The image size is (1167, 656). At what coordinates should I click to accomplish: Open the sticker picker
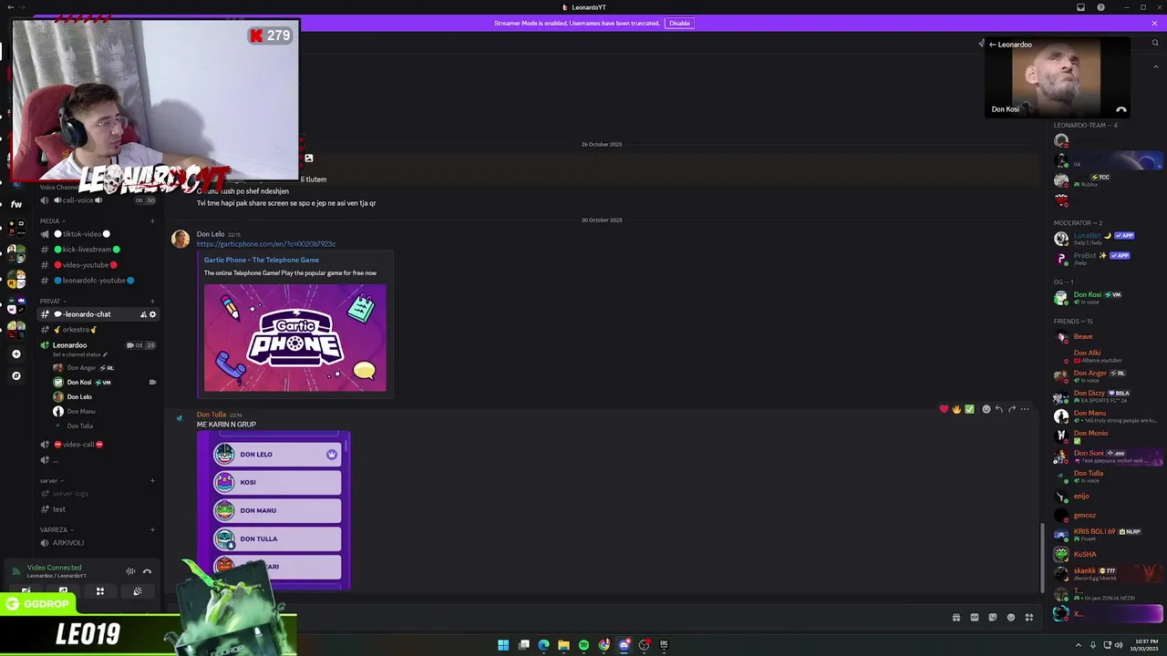coord(993,618)
